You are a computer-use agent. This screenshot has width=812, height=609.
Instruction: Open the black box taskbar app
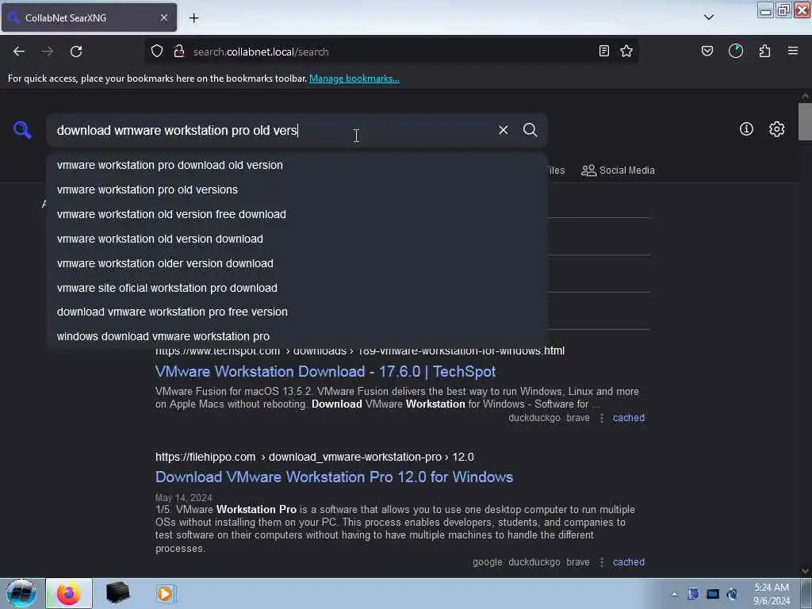(117, 593)
